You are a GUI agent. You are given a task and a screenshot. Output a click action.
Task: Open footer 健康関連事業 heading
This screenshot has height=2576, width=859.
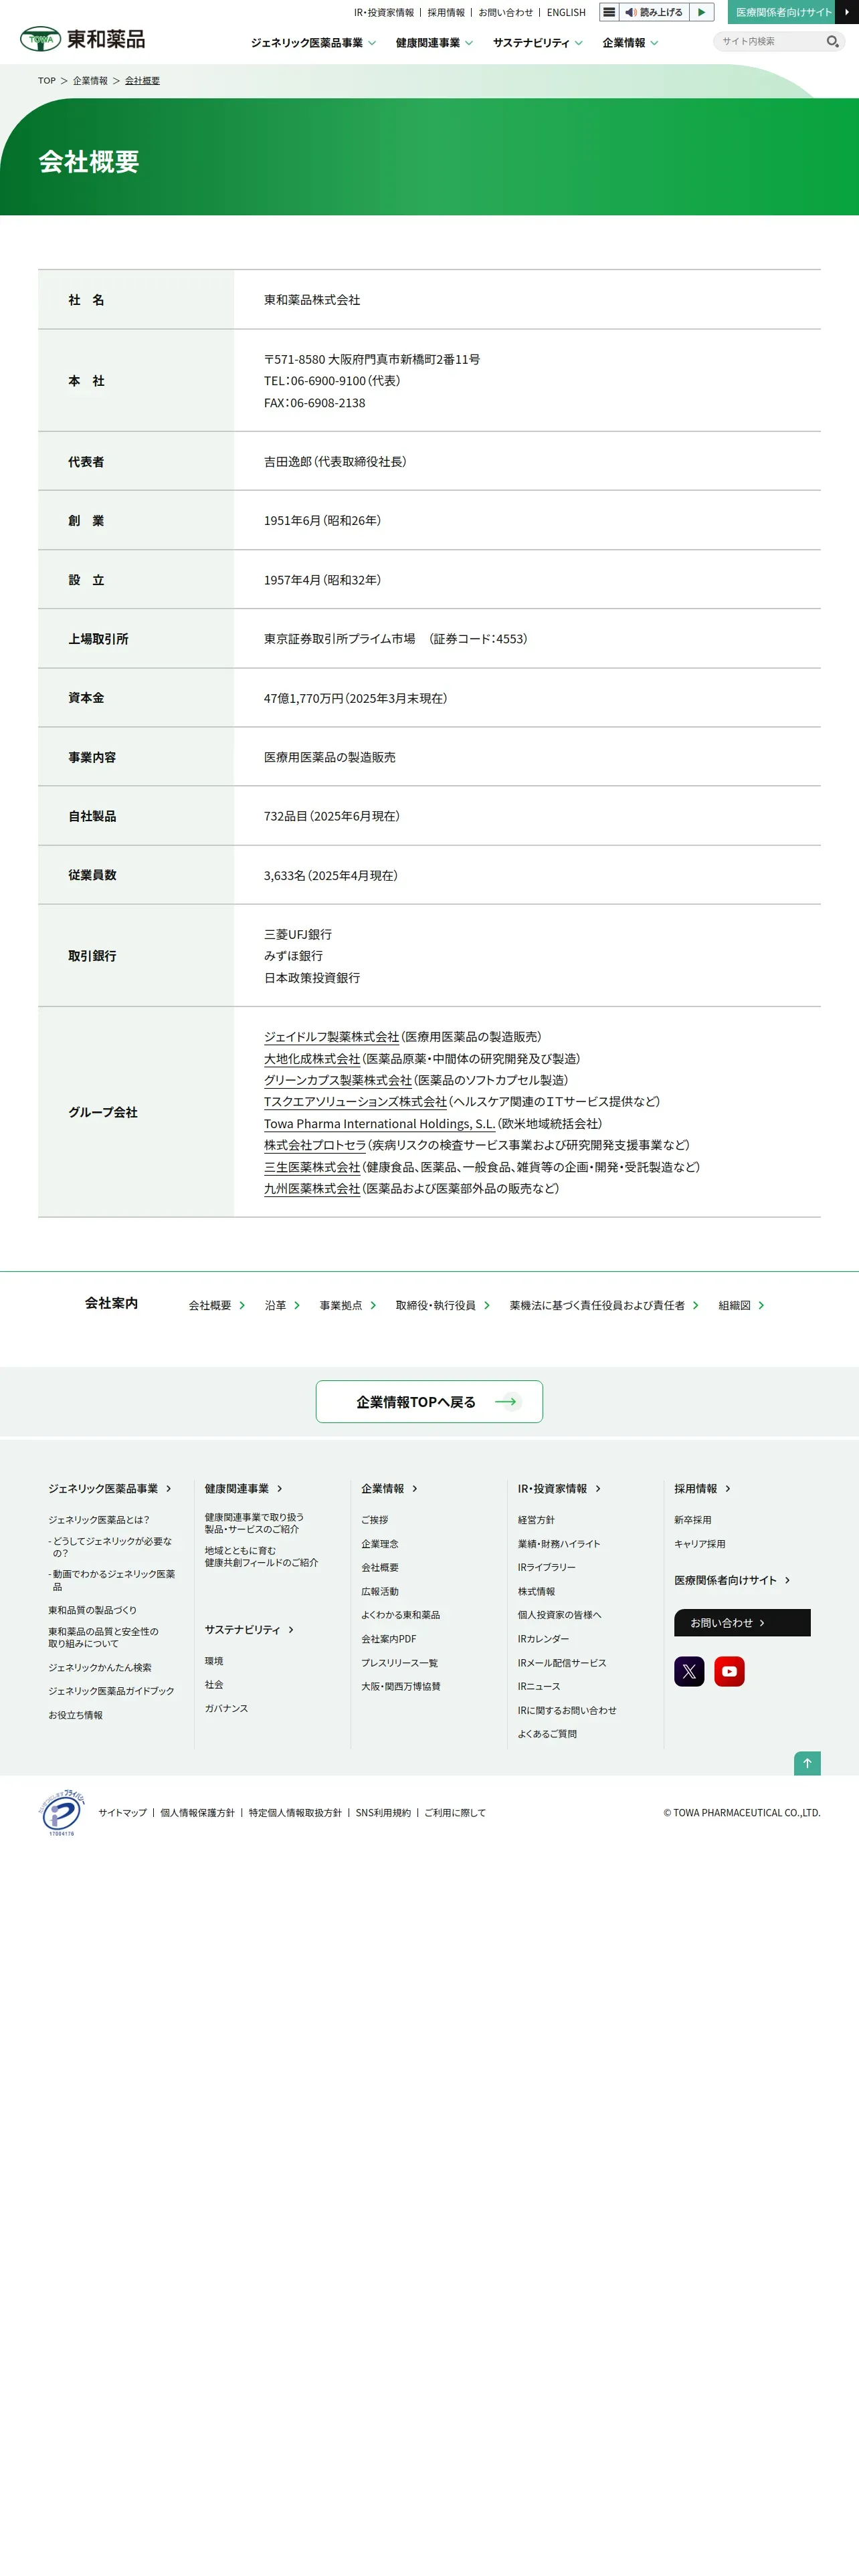(x=243, y=1489)
